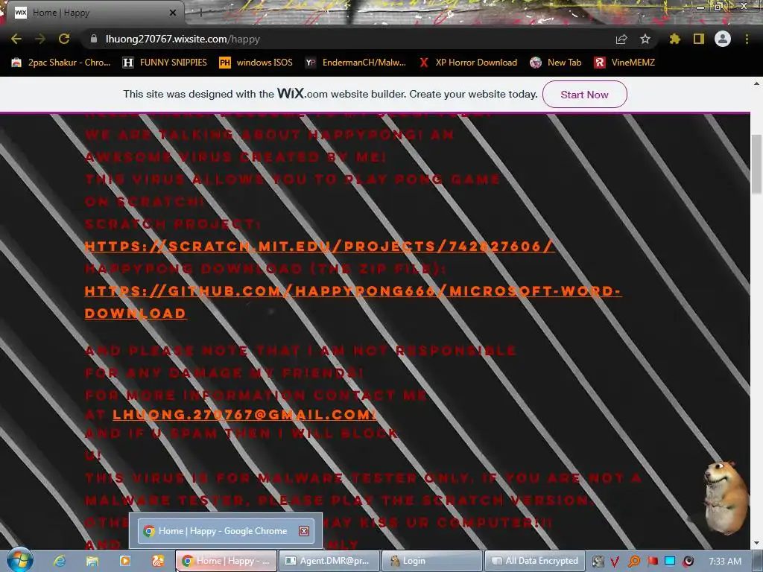The image size is (763, 572).
Task: Open Windows Explorer from the taskbar
Action: click(x=92, y=561)
